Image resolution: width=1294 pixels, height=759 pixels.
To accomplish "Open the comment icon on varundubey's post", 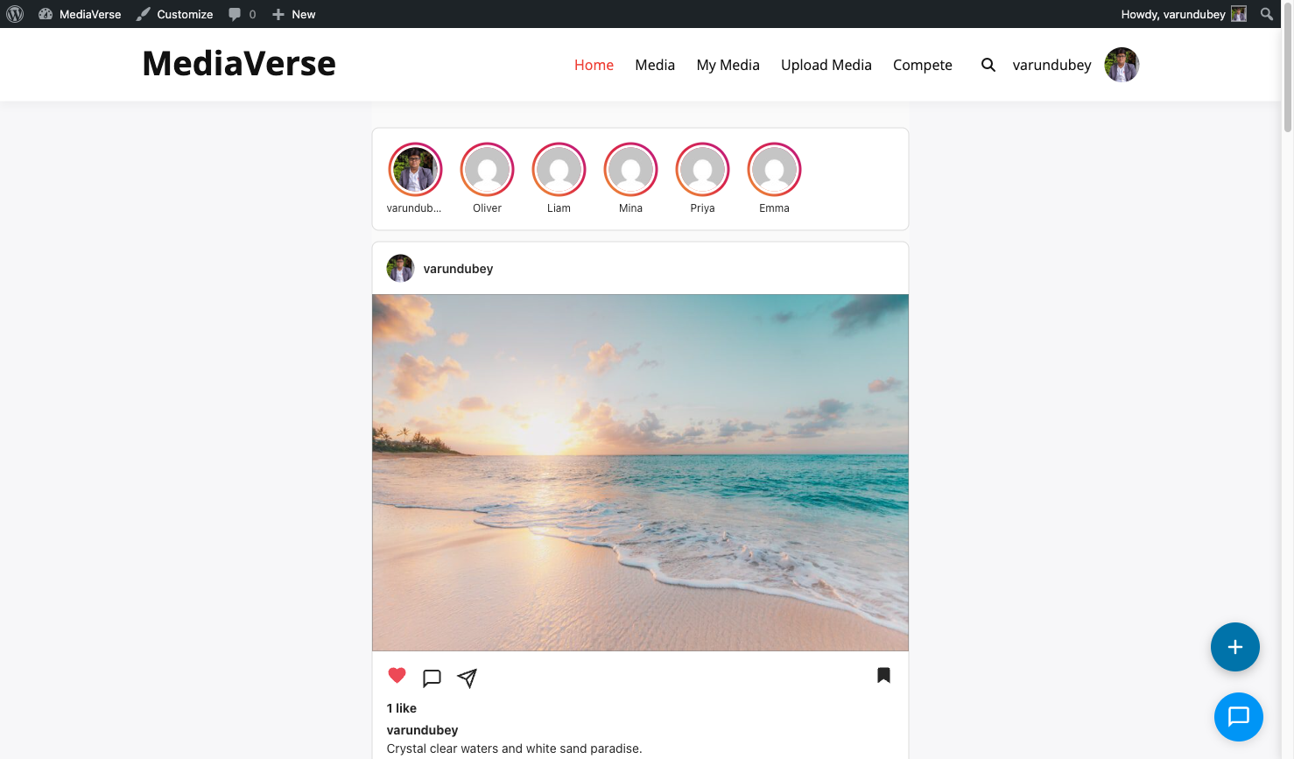I will 432,677.
